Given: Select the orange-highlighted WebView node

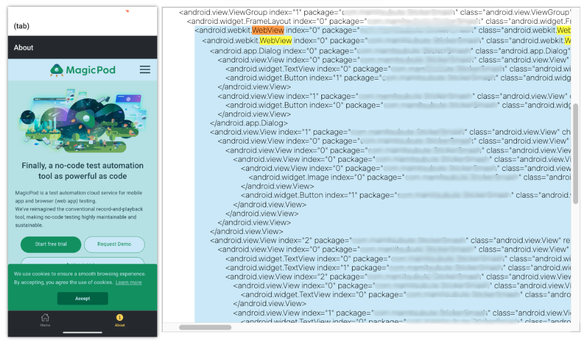Looking at the screenshot, I should [x=268, y=30].
